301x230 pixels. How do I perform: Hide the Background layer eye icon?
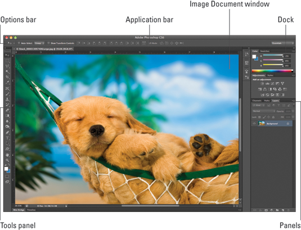point(254,124)
